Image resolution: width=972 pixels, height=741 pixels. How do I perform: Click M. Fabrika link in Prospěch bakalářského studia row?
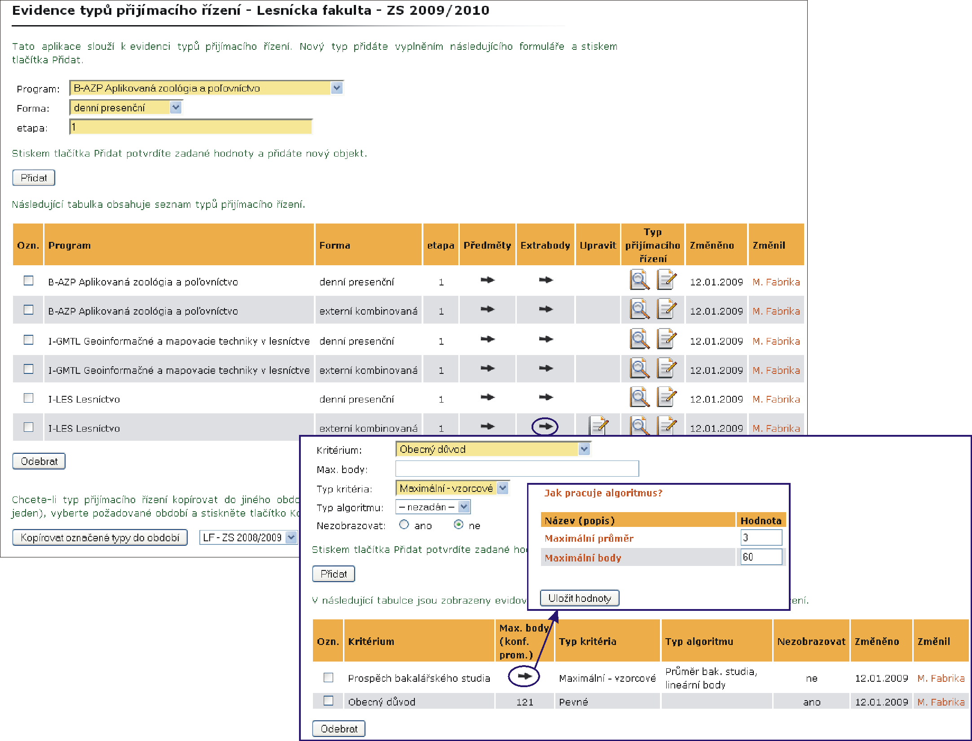[941, 678]
